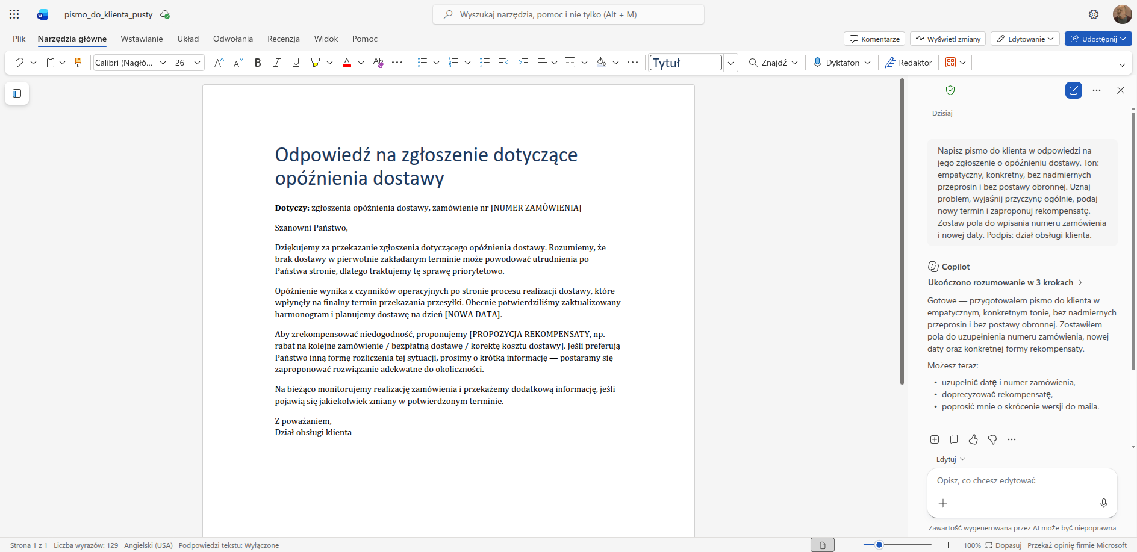The height and width of the screenshot is (552, 1137).
Task: Open the user profile picture
Action: pos(1122,14)
